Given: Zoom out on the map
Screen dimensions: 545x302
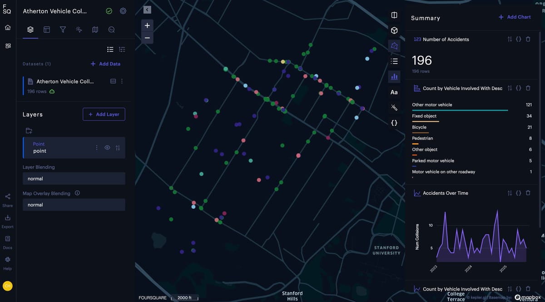Looking at the screenshot, I should pos(147,38).
